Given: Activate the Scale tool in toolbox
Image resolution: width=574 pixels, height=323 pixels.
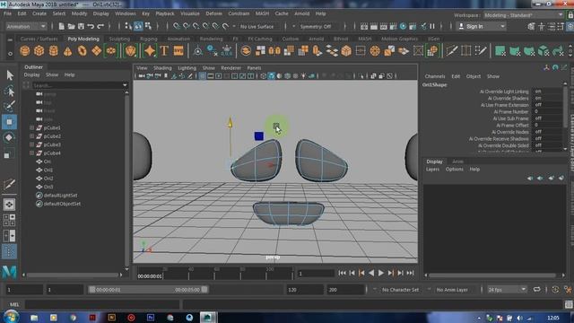Looking at the screenshot, I should click(10, 153).
